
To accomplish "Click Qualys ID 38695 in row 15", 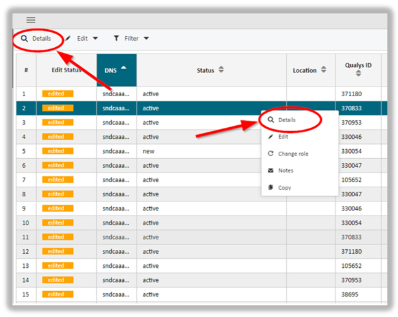I will pyautogui.click(x=351, y=294).
